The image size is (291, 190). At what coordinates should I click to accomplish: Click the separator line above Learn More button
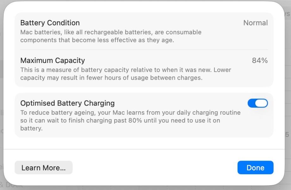[144, 149]
